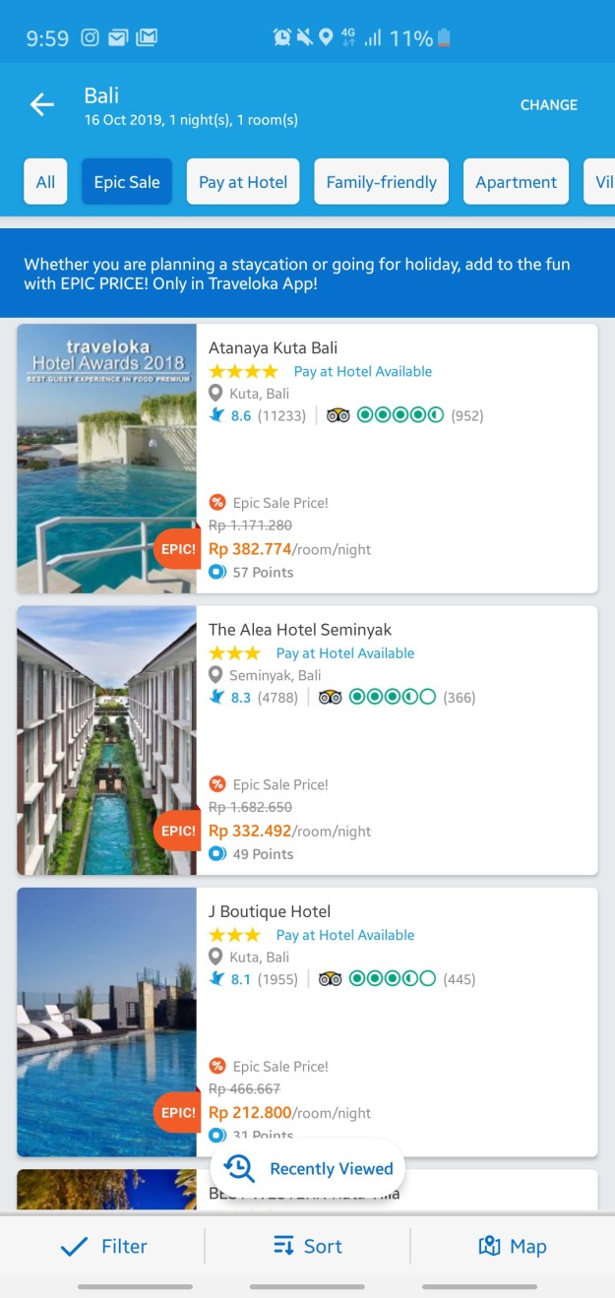Tap the J Boutique Hotel pool photo

(106, 1021)
